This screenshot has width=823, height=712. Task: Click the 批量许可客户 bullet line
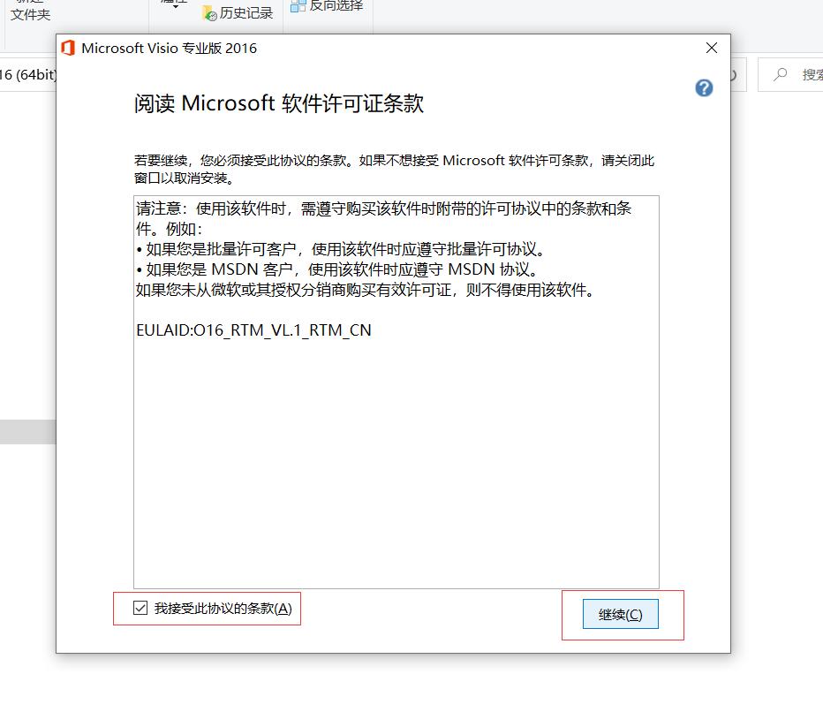pyautogui.click(x=340, y=249)
